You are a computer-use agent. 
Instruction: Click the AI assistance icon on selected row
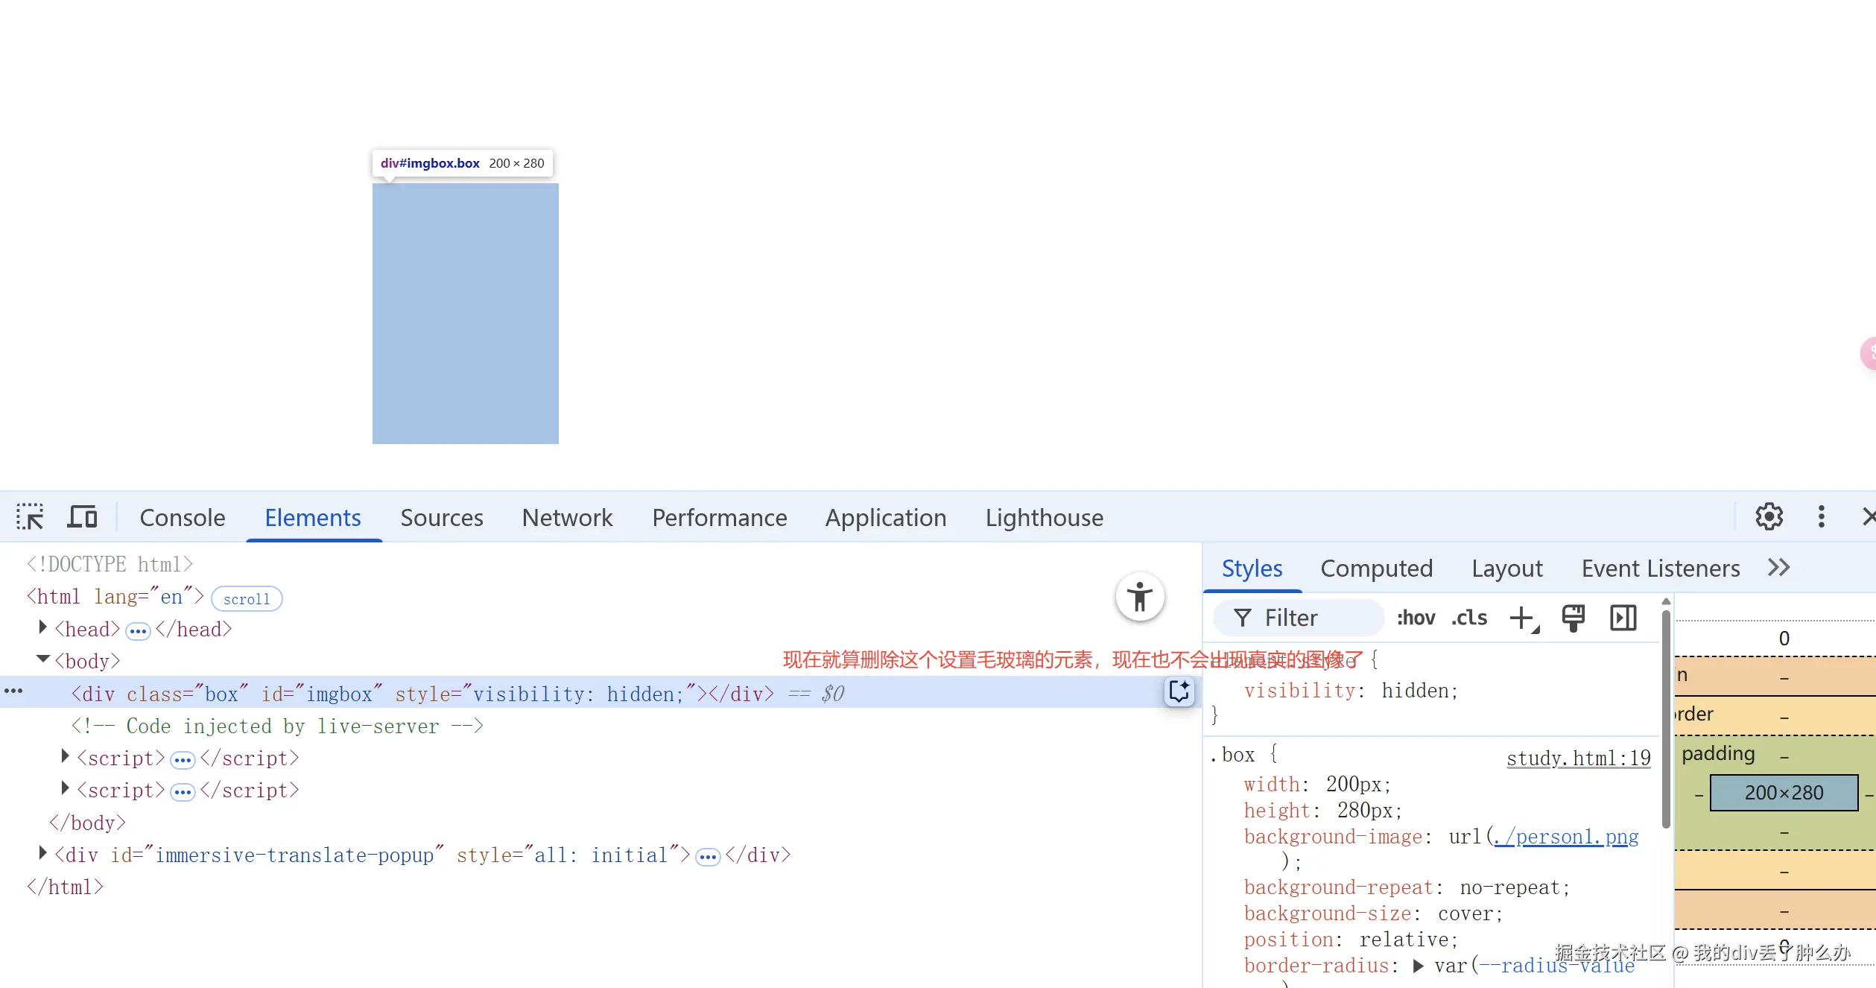(x=1179, y=692)
